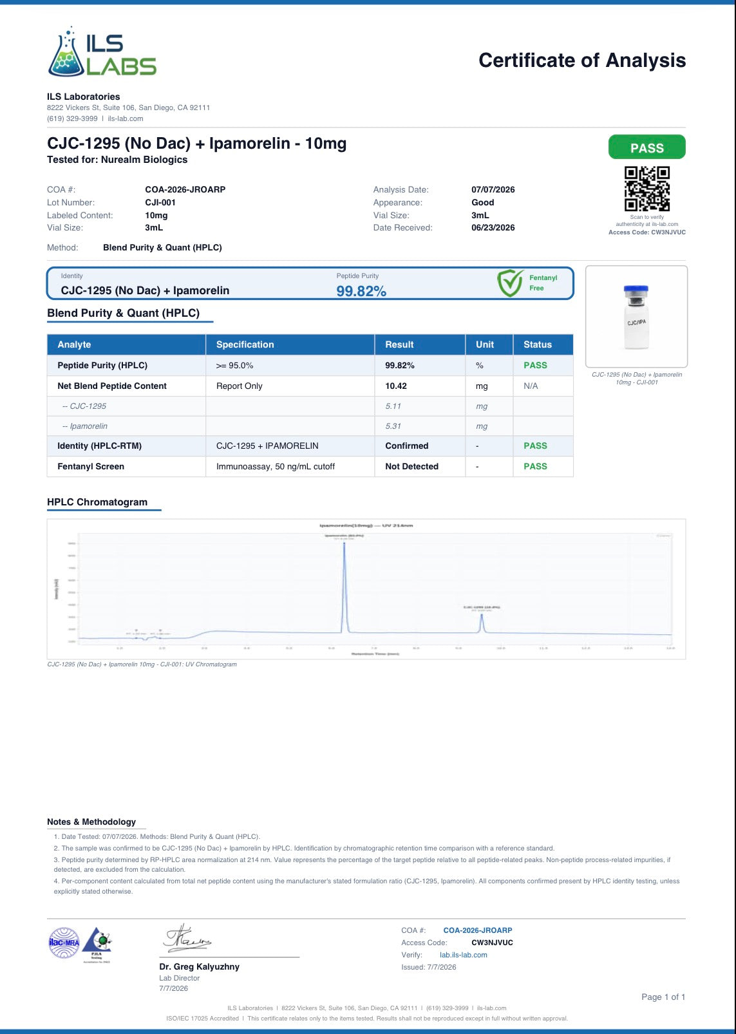
Task: Click Access Code text under QR code
Action: click(647, 232)
